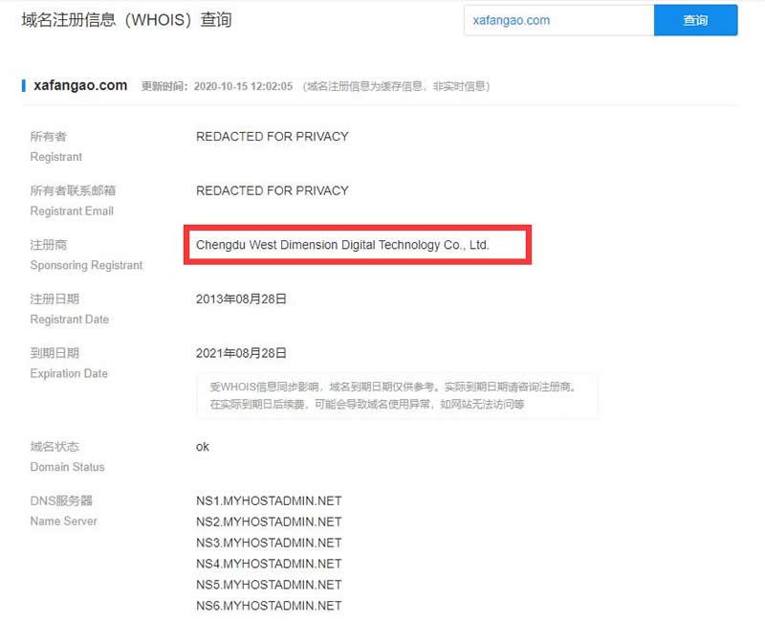Click the domain status value ok
The image size is (765, 644).
(203, 447)
